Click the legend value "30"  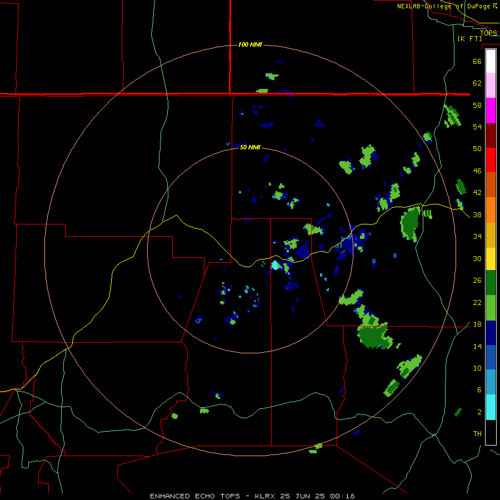coord(477,258)
